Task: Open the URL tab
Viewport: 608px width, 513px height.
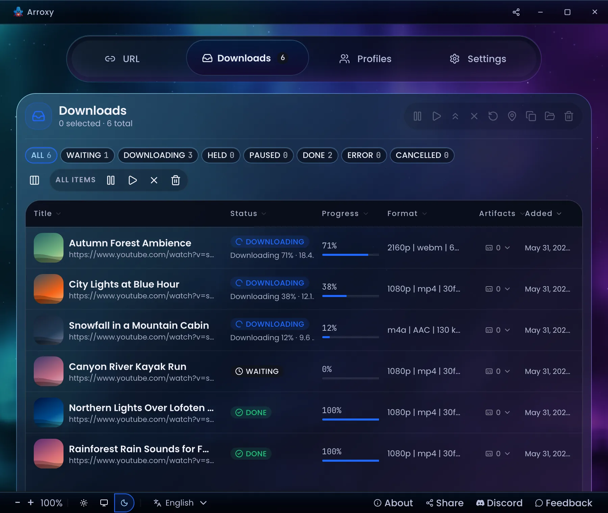Action: 122,59
